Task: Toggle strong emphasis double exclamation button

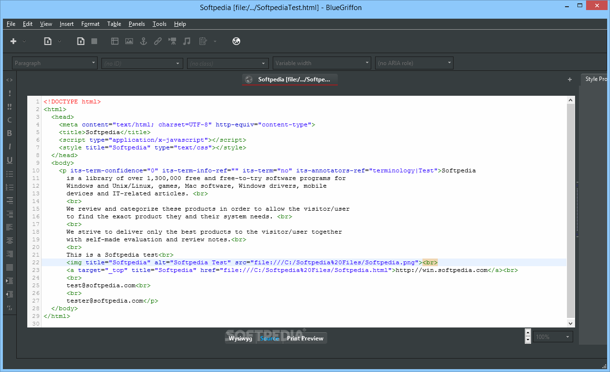Action: (9, 107)
